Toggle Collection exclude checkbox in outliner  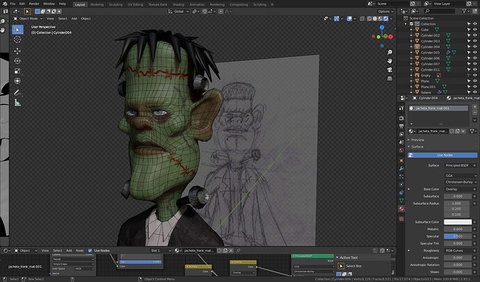(411, 24)
